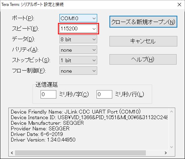Viewport: 185px width, 159px height.
Task: Click the キャンセル button
Action: pos(143,41)
